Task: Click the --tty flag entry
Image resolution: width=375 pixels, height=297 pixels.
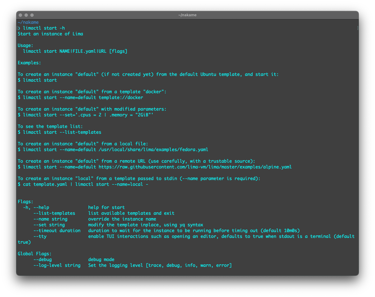Action: coord(40,236)
